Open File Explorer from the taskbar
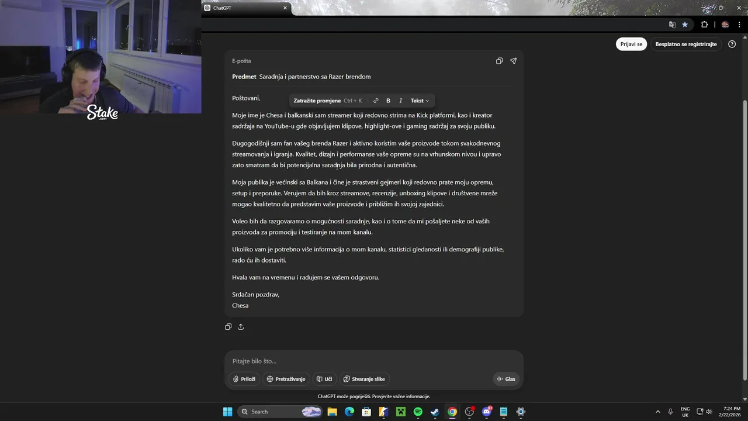Viewport: 748px width, 421px height. tap(332, 412)
